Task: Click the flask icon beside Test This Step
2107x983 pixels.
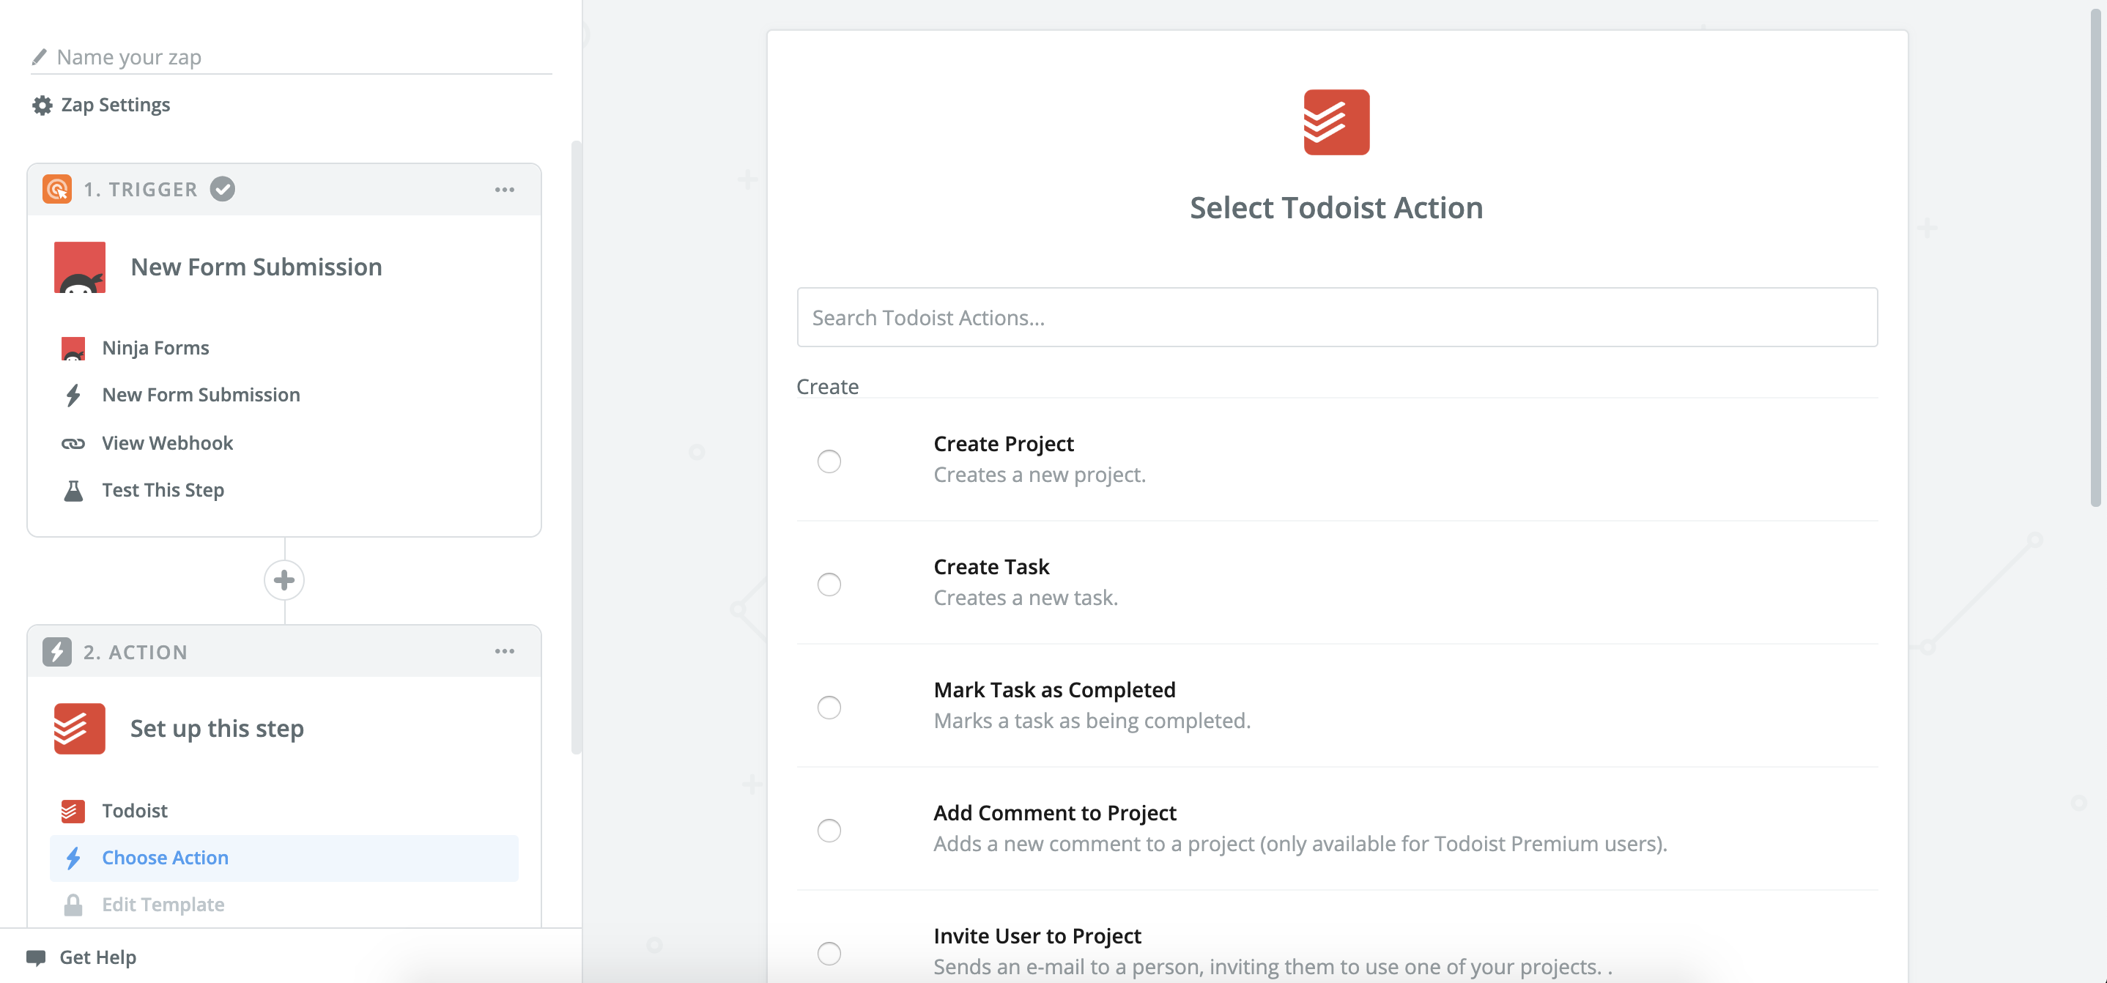Action: point(73,490)
